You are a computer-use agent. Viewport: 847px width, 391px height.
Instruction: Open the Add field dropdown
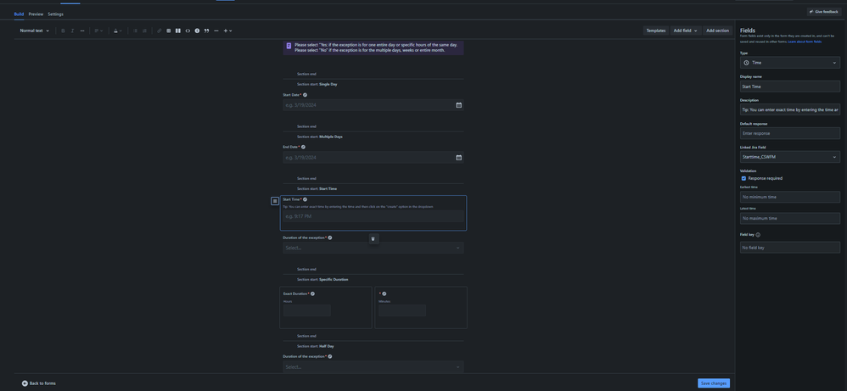(685, 31)
